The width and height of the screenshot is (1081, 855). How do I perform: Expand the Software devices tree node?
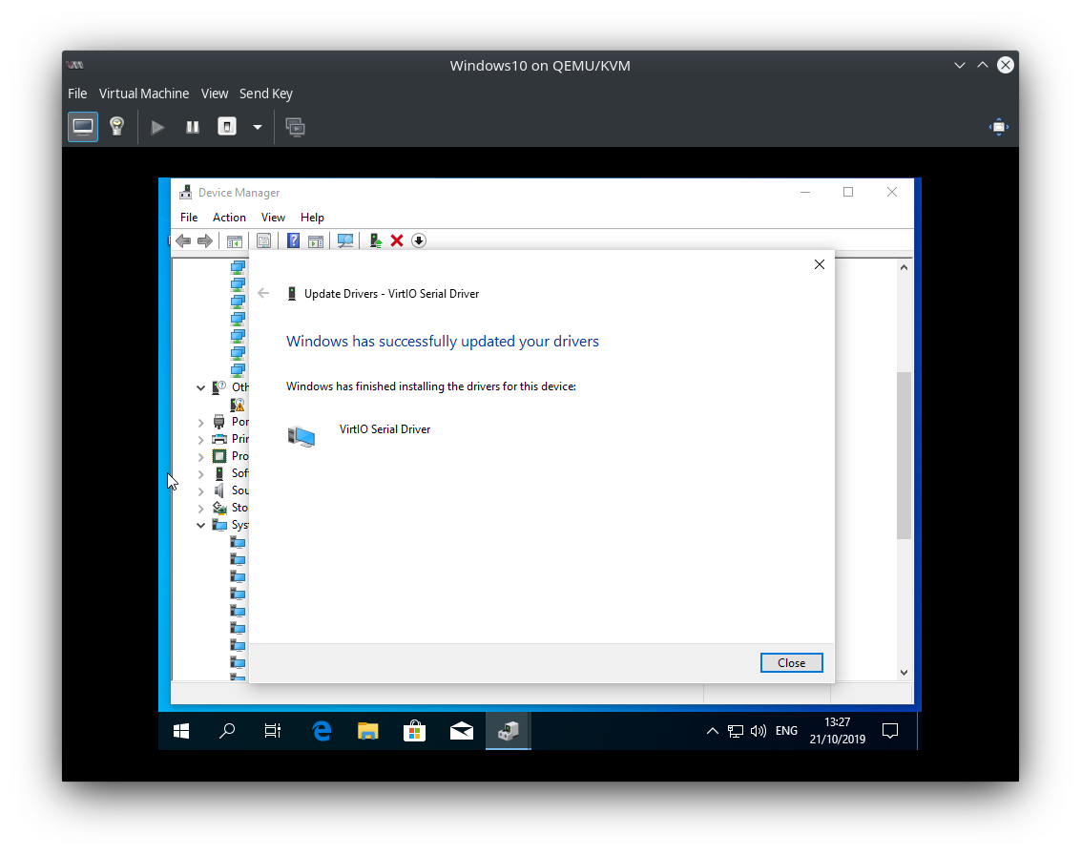click(200, 473)
